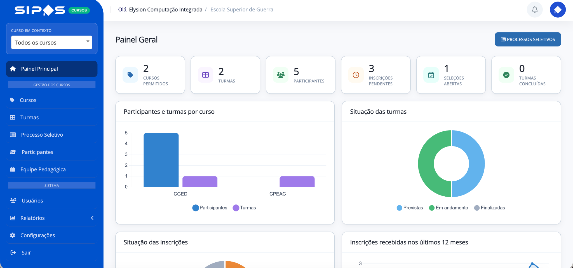This screenshot has width=573, height=268.
Task: Click the CGED axis label
Action: 180,194
